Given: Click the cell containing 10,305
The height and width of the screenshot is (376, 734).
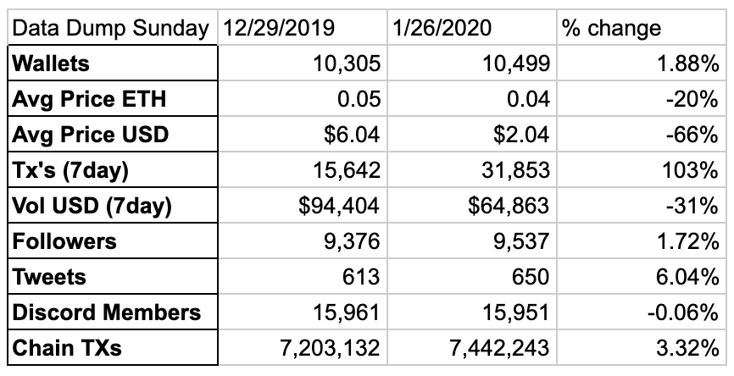Looking at the screenshot, I should tap(303, 64).
